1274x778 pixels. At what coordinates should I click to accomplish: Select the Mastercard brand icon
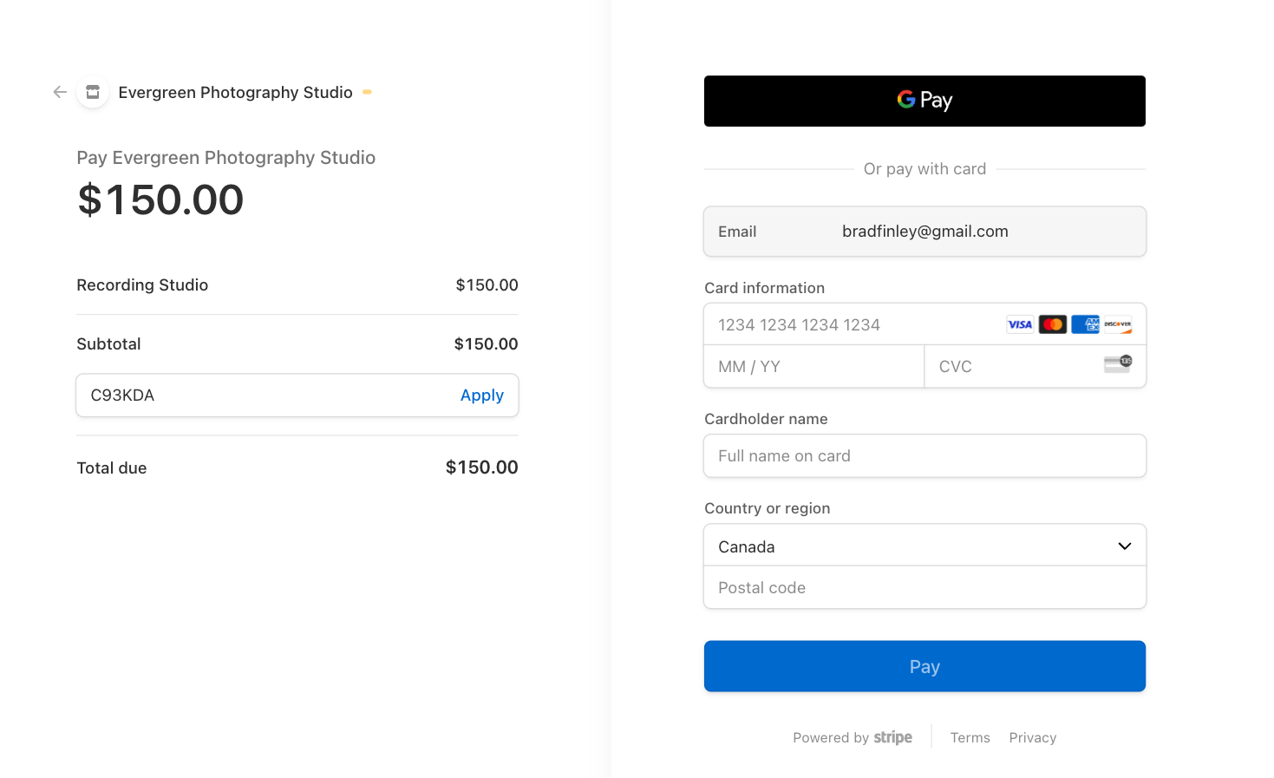point(1052,324)
